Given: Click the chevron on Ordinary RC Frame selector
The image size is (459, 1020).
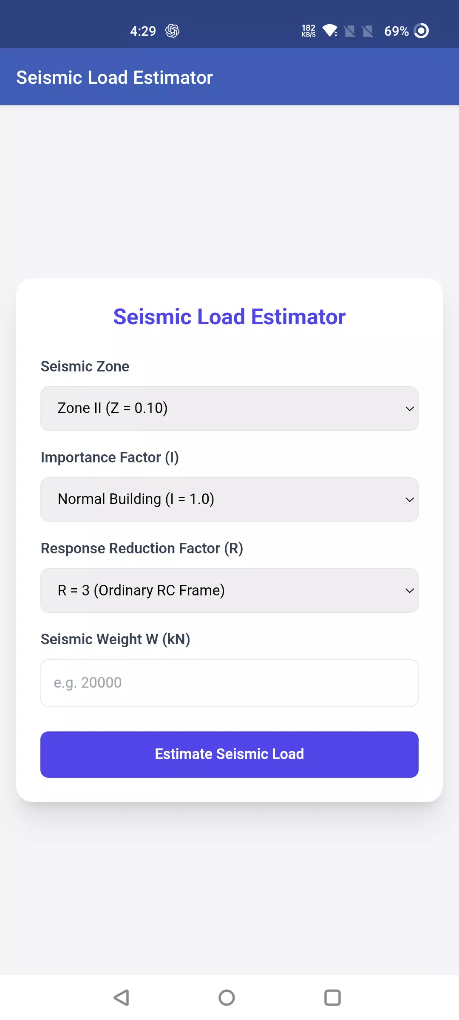Looking at the screenshot, I should click(x=410, y=590).
